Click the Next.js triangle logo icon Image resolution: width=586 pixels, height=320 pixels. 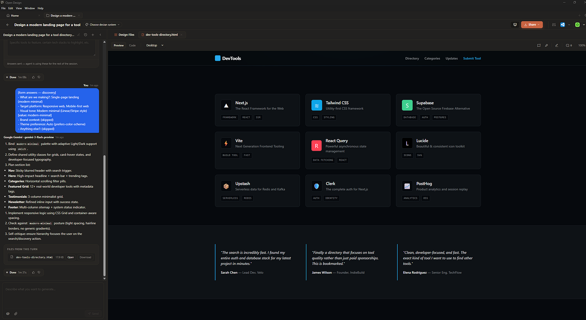coord(226,105)
